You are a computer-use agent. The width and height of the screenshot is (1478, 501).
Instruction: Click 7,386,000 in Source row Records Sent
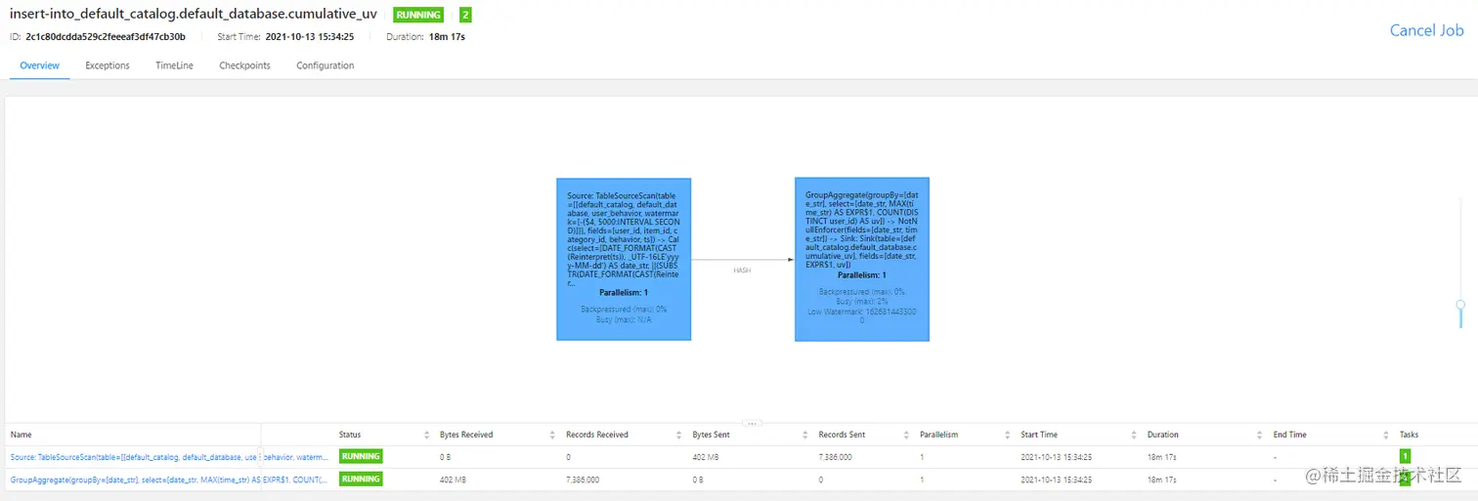click(837, 456)
